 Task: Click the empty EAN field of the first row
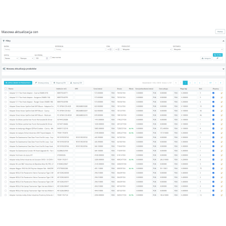pos(83,93)
